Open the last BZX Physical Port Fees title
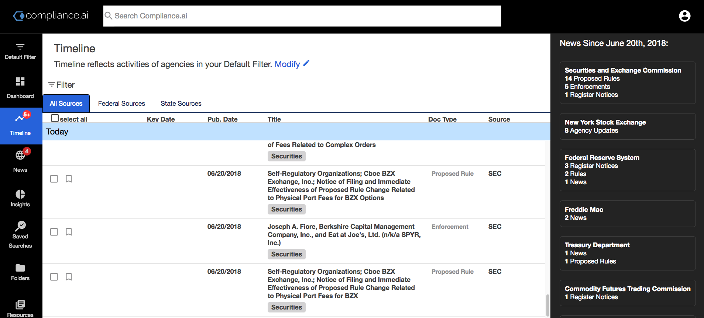 coord(341,283)
